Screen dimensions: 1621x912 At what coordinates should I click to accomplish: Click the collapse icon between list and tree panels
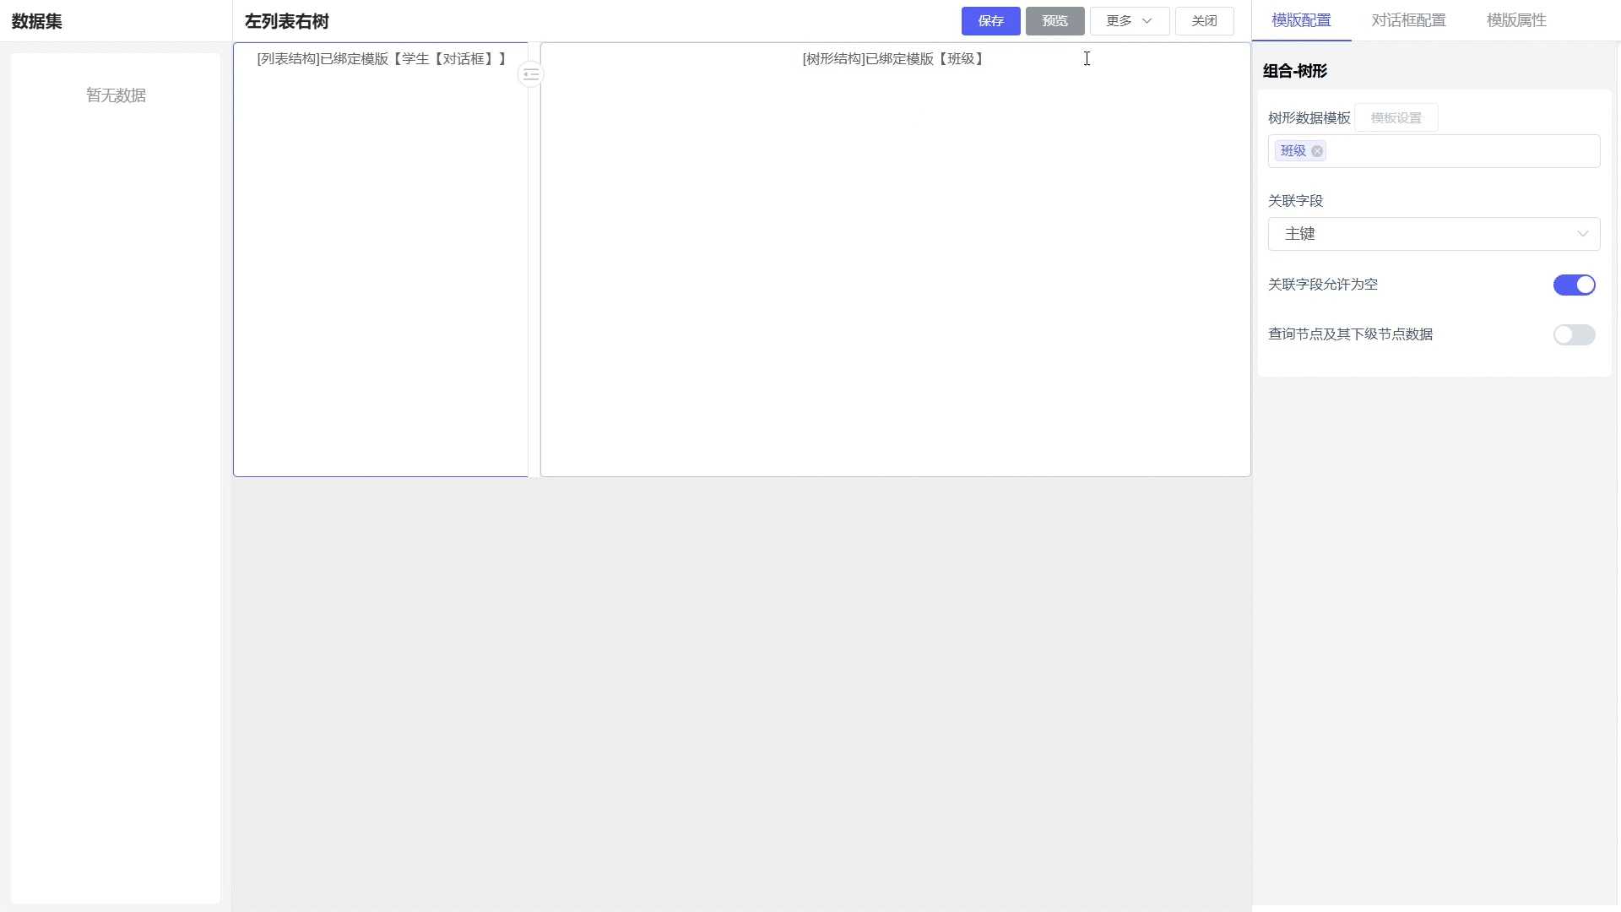click(530, 74)
